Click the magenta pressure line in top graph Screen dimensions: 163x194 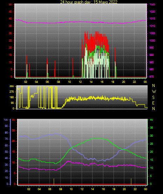pyautogui.click(x=80, y=22)
